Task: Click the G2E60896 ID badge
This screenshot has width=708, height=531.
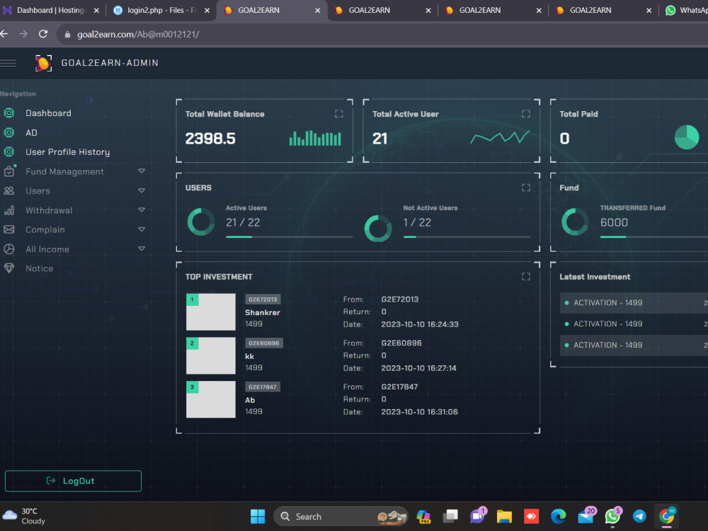Action: (x=264, y=343)
